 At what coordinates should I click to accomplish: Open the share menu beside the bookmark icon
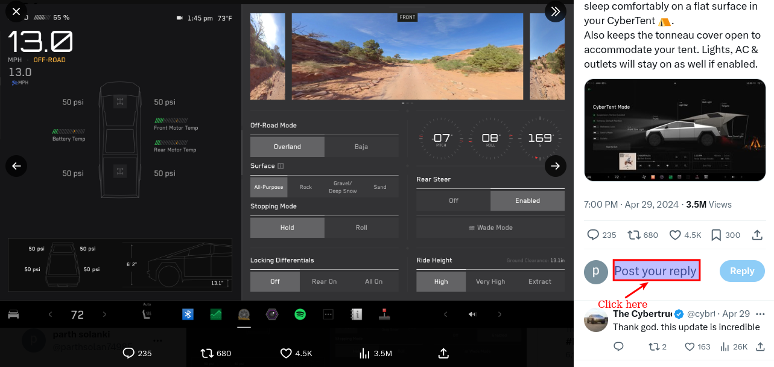[x=757, y=235]
